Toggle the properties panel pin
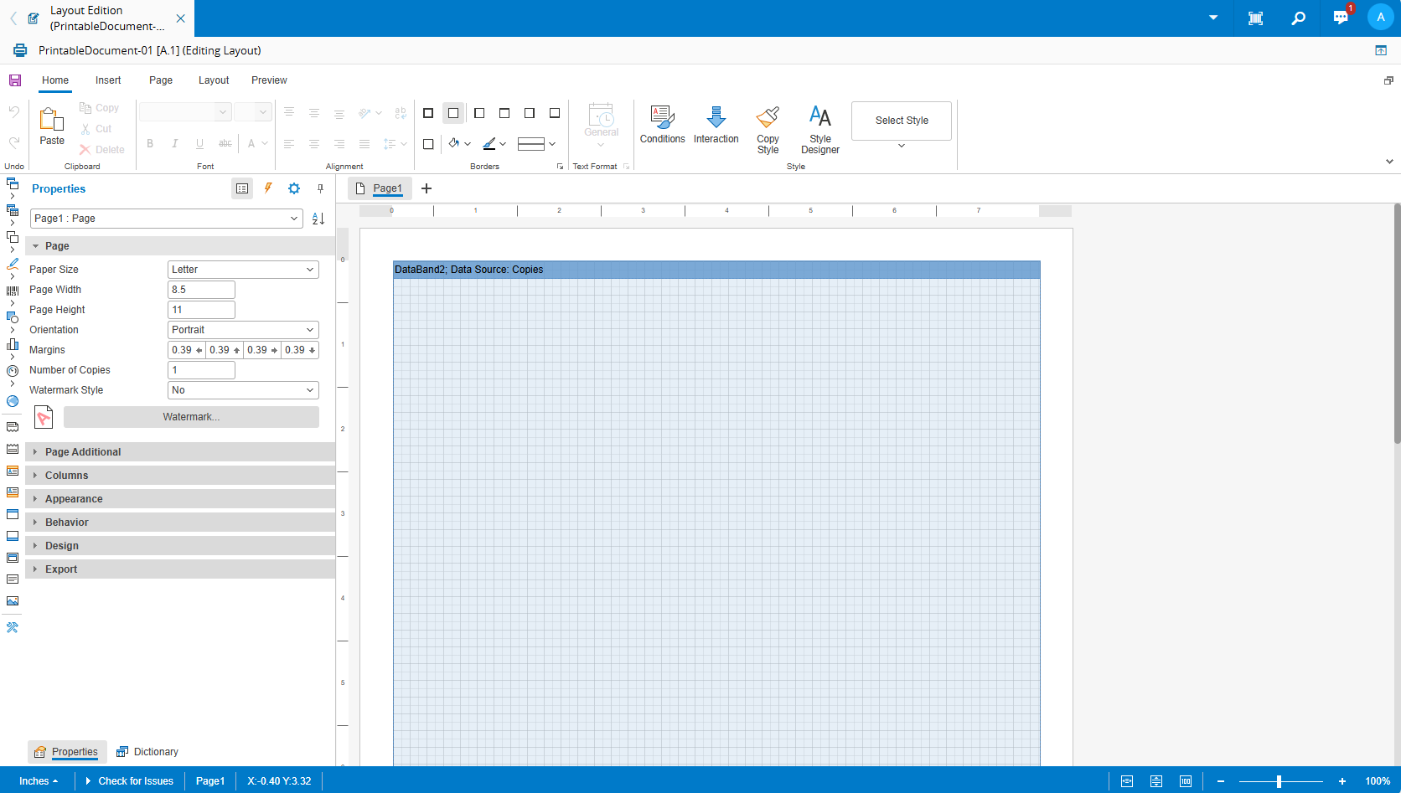Screen dimensions: 1401x793 click(320, 188)
